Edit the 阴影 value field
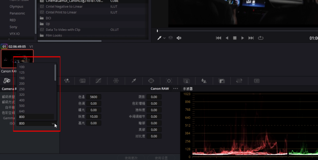 (154, 97)
